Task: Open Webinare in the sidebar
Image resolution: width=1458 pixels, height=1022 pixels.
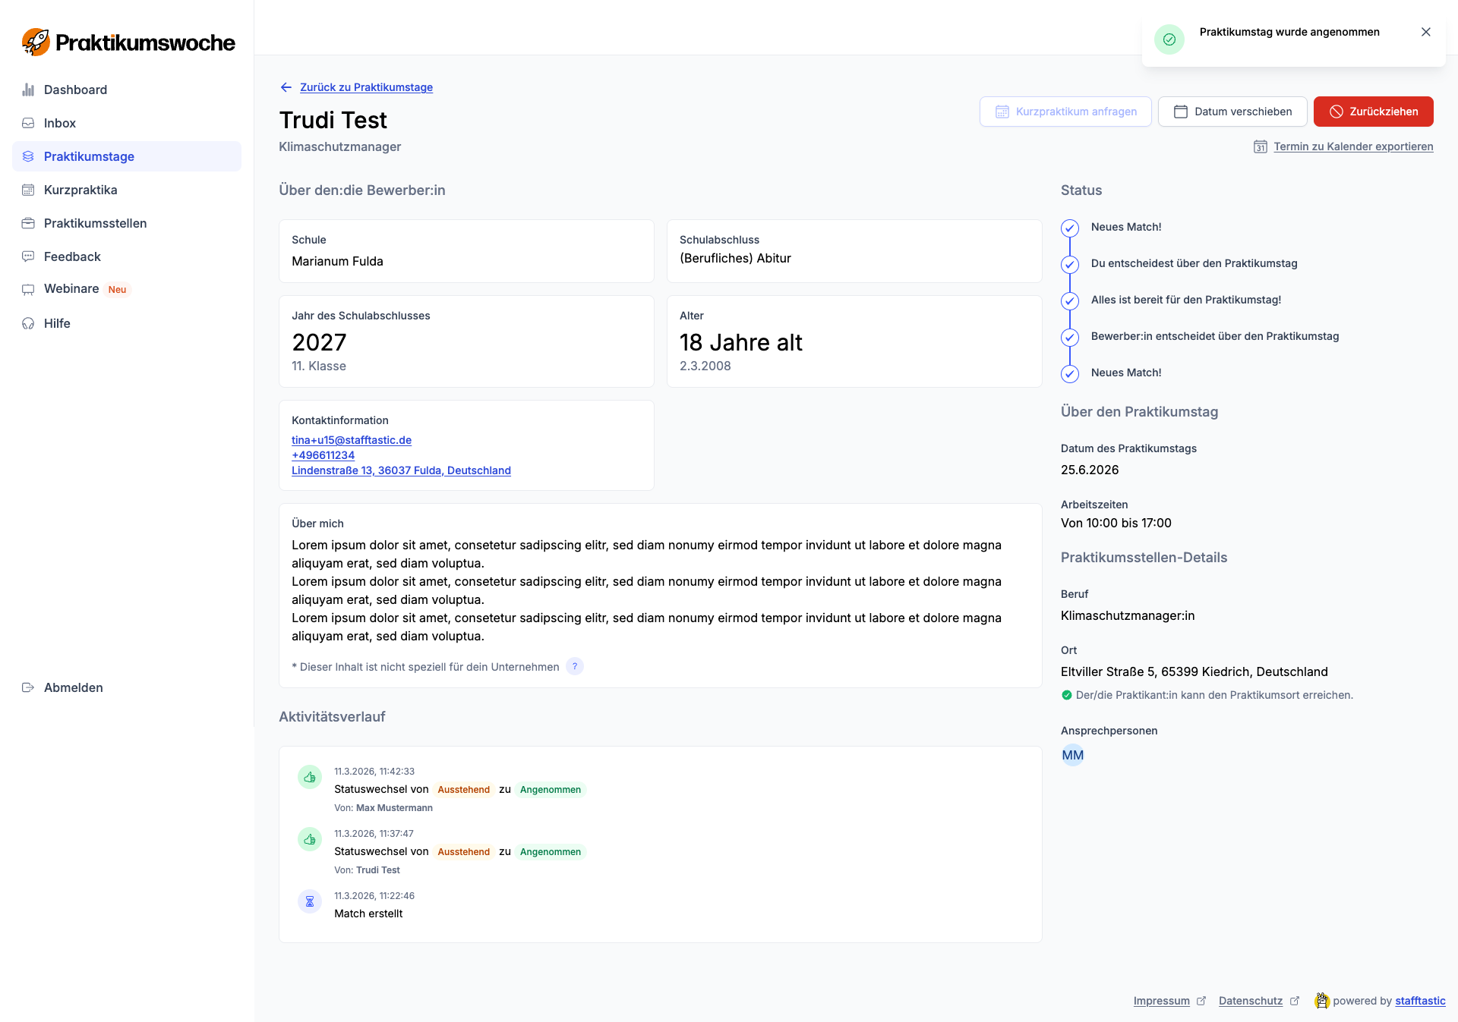Action: tap(71, 288)
